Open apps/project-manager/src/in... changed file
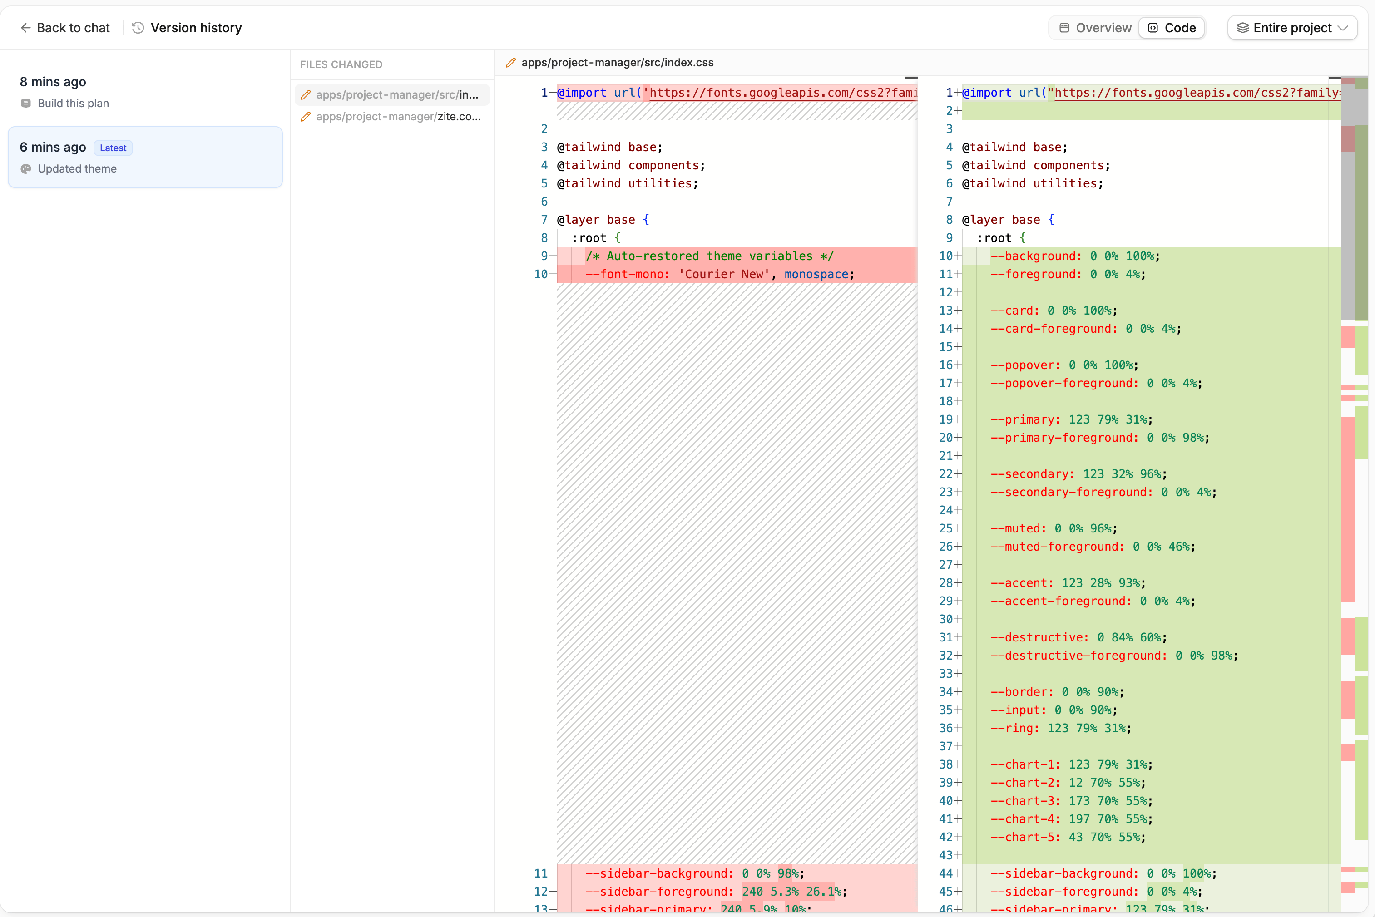Image resolution: width=1375 pixels, height=917 pixels. coord(392,95)
